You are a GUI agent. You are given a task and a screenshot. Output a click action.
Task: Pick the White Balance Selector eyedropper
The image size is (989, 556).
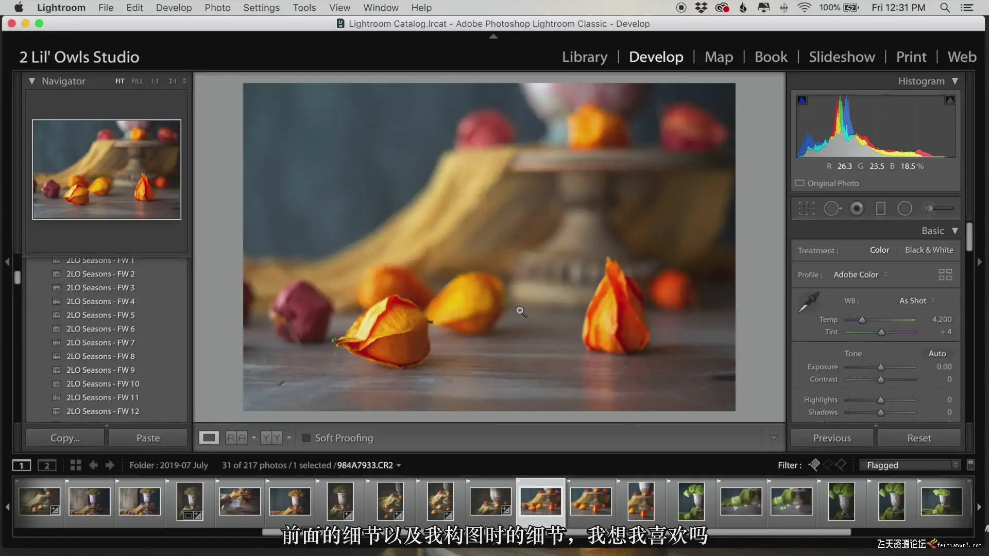[x=808, y=303]
